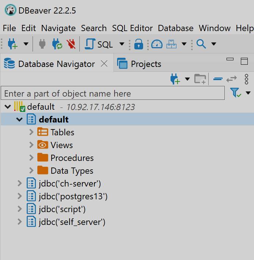The width and height of the screenshot is (254, 260).
Task: Click the Reconnect plug icon with green arrows
Action: tap(57, 44)
